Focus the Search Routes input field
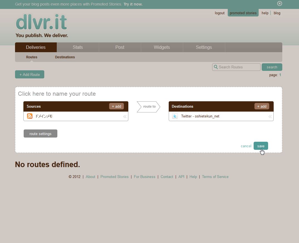 [x=236, y=67]
